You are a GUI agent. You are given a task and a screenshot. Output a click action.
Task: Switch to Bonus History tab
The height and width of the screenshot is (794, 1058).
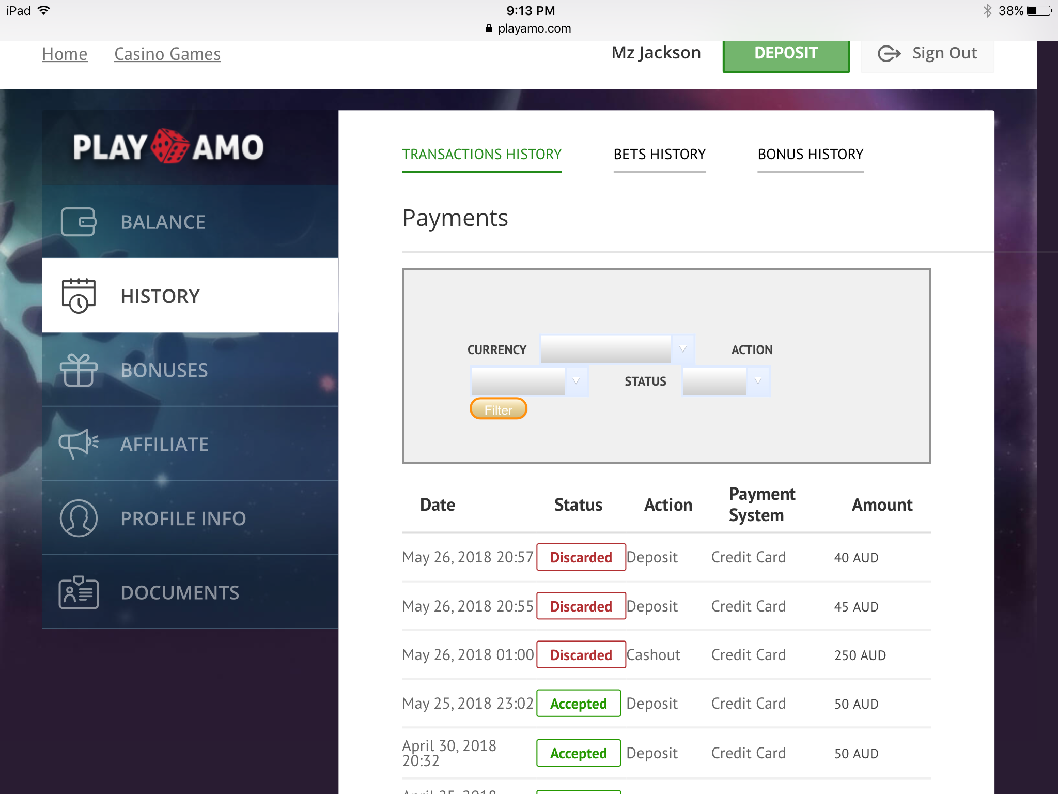[x=810, y=155]
